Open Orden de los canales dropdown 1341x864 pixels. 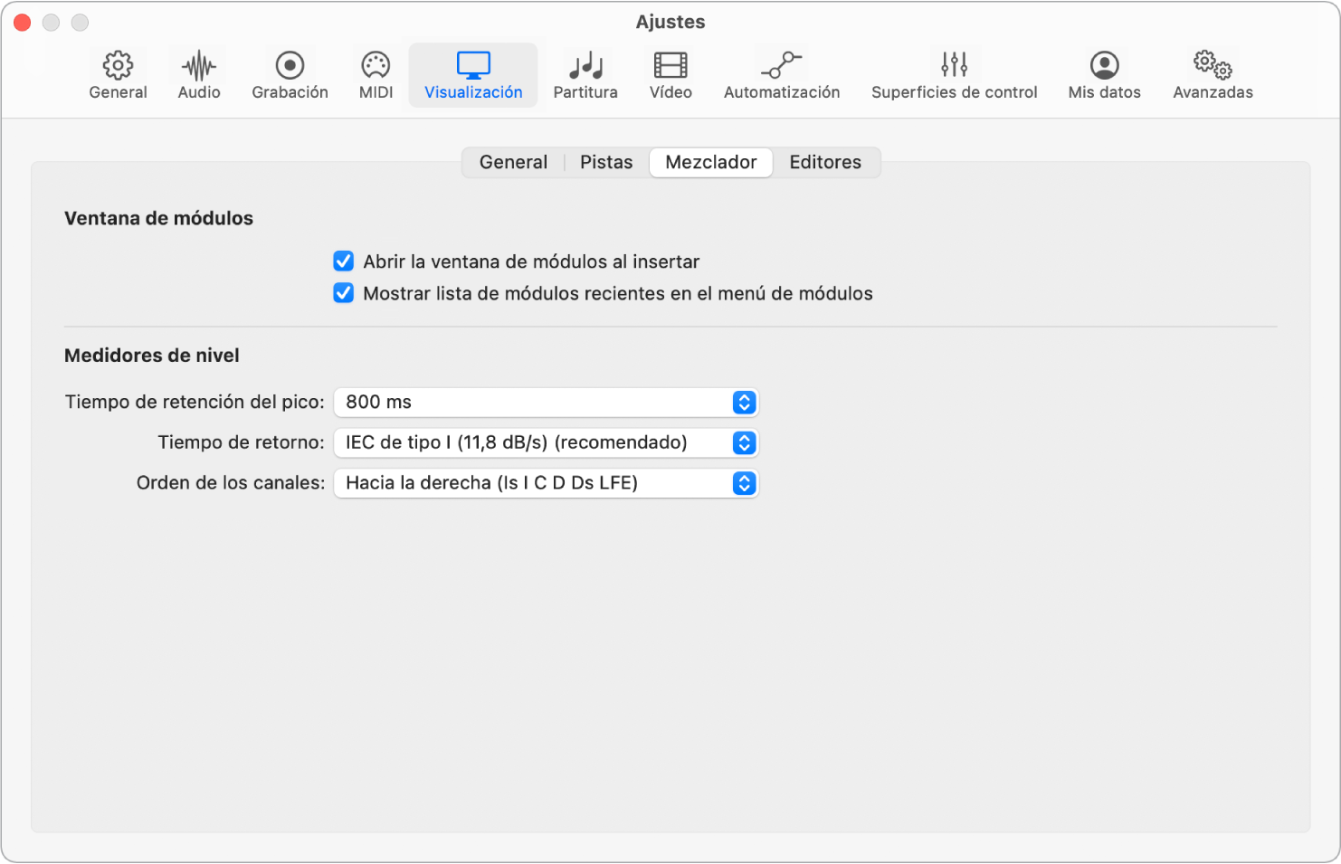point(546,483)
